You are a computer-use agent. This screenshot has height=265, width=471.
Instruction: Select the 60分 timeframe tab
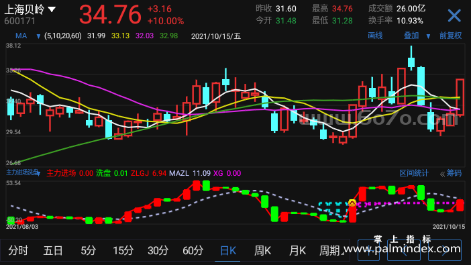[193, 250]
